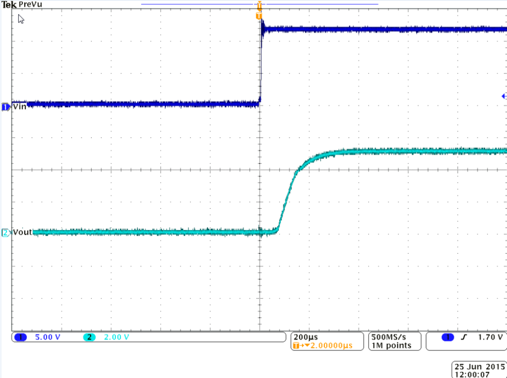
Task: Click the orange trigger position marker at top
Action: [260, 6]
